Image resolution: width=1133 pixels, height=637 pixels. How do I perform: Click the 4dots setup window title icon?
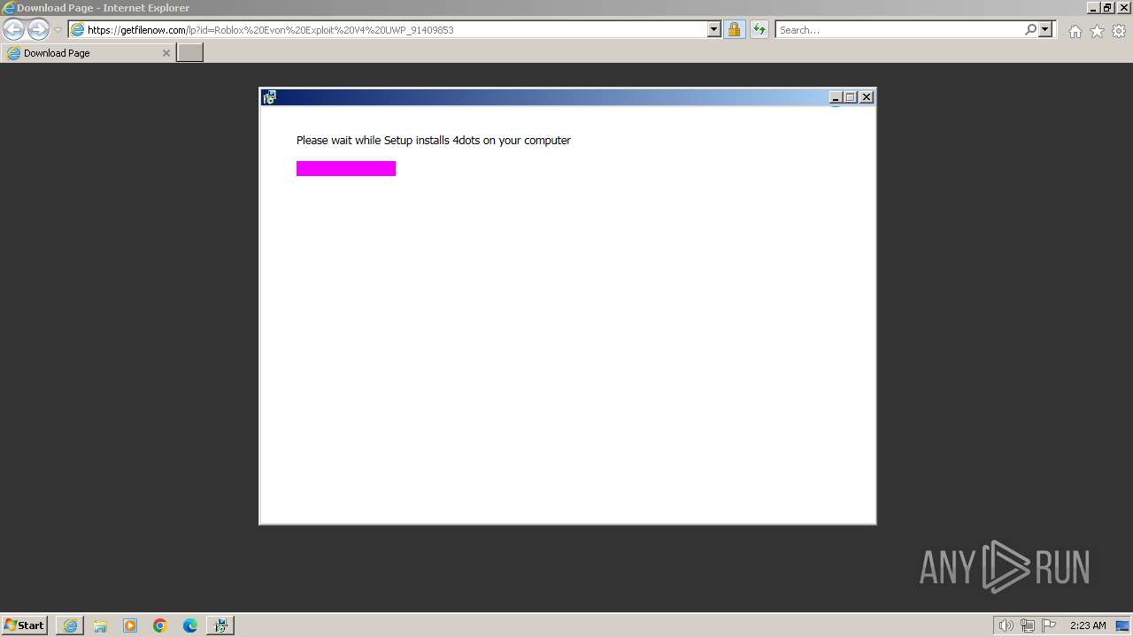(x=269, y=97)
